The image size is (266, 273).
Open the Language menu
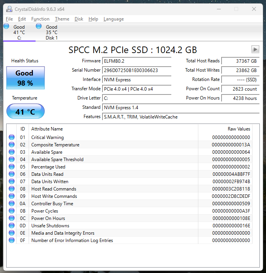click(x=114, y=19)
